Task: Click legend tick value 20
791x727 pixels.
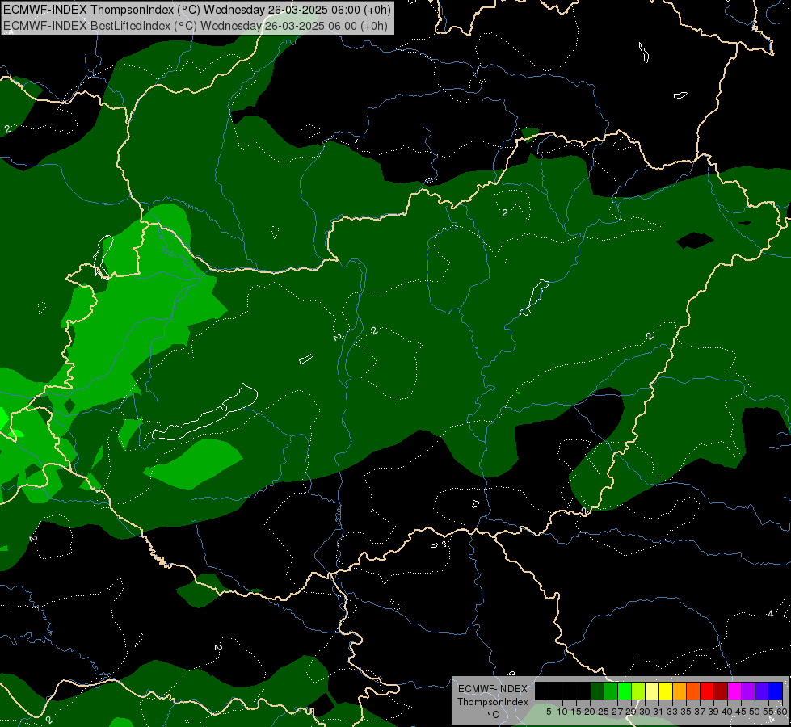Action: click(591, 712)
